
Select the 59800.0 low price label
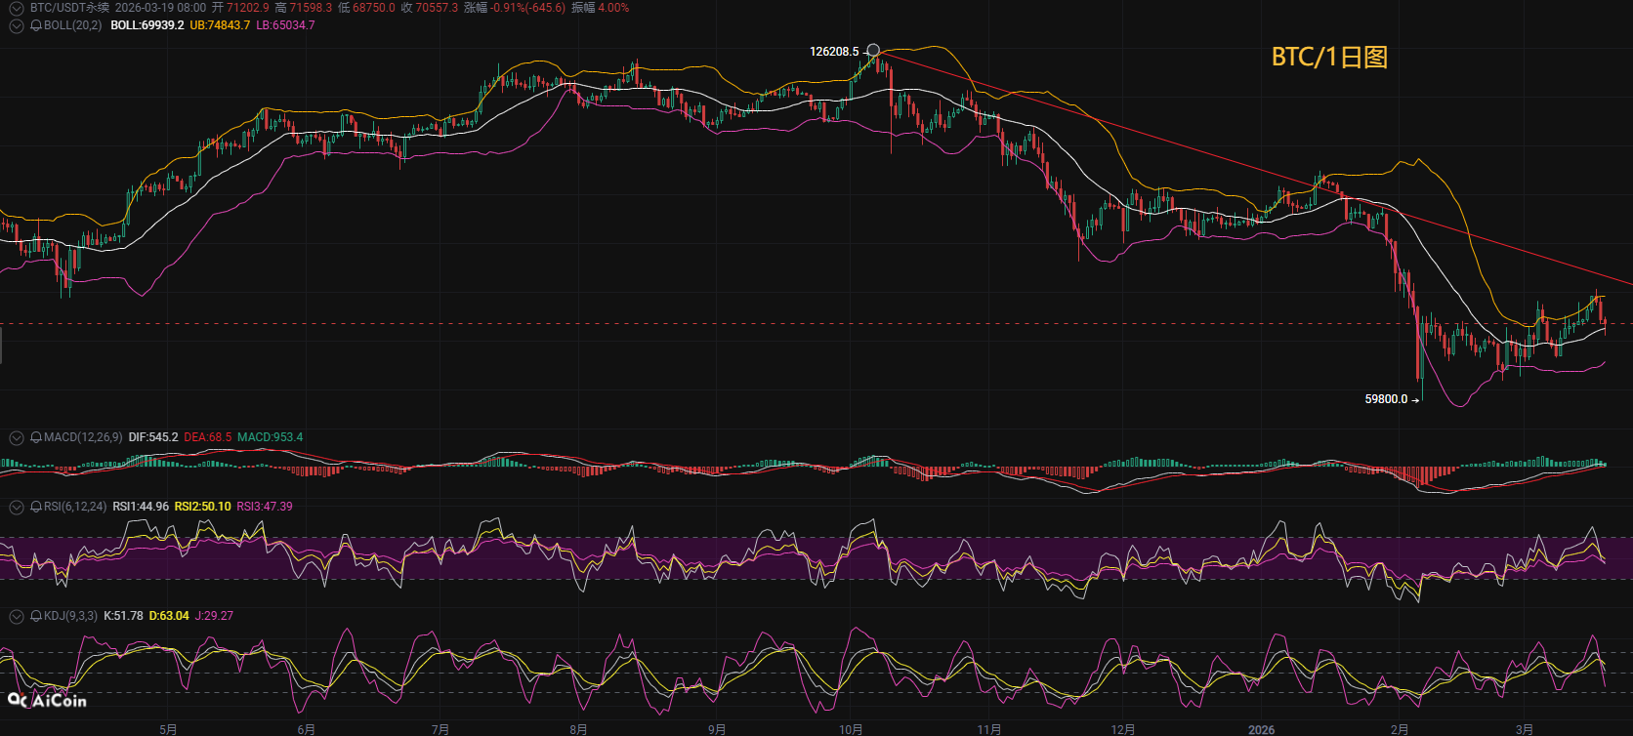(1386, 399)
